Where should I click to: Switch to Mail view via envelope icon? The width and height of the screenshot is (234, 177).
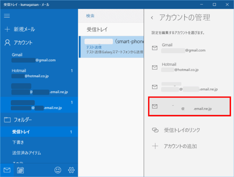[x=7, y=170]
